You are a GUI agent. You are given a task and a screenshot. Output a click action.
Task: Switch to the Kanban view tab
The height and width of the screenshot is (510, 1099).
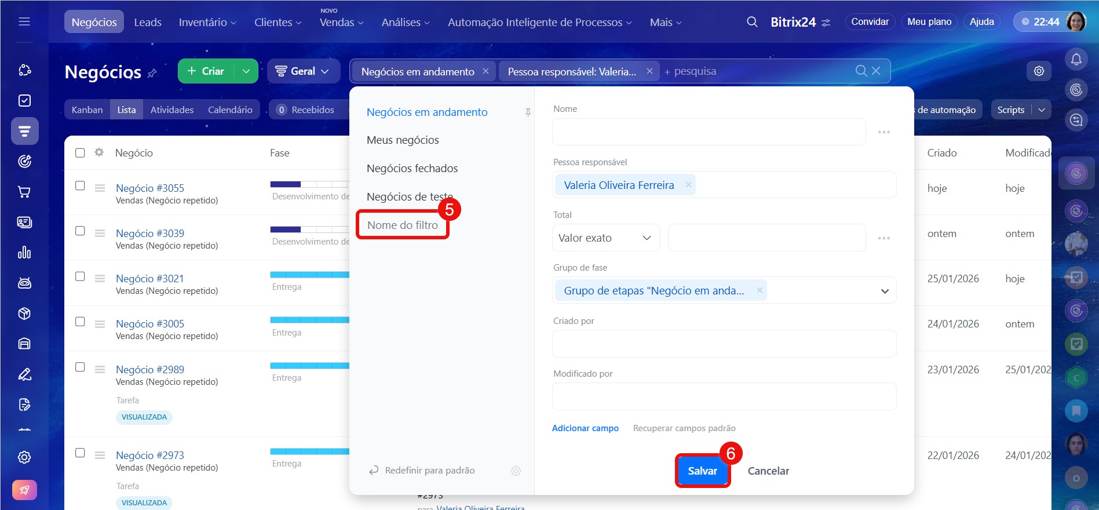[x=87, y=110]
